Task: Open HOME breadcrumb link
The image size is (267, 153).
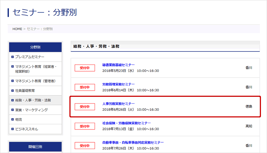Action: (x=17, y=29)
